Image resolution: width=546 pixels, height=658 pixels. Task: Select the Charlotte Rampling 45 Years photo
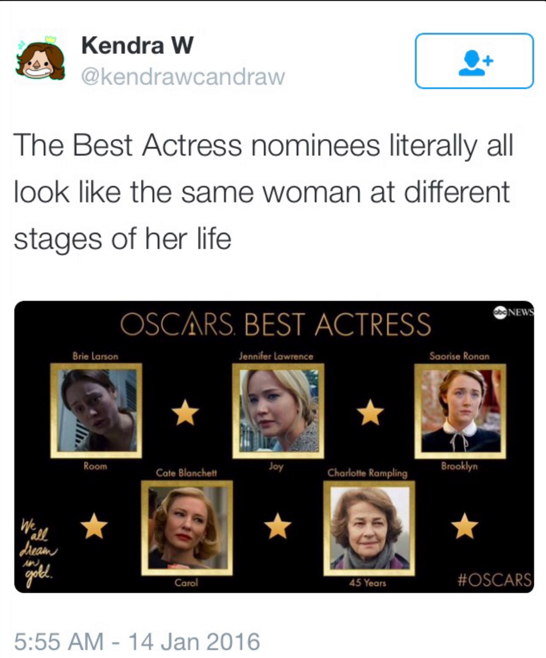click(369, 528)
